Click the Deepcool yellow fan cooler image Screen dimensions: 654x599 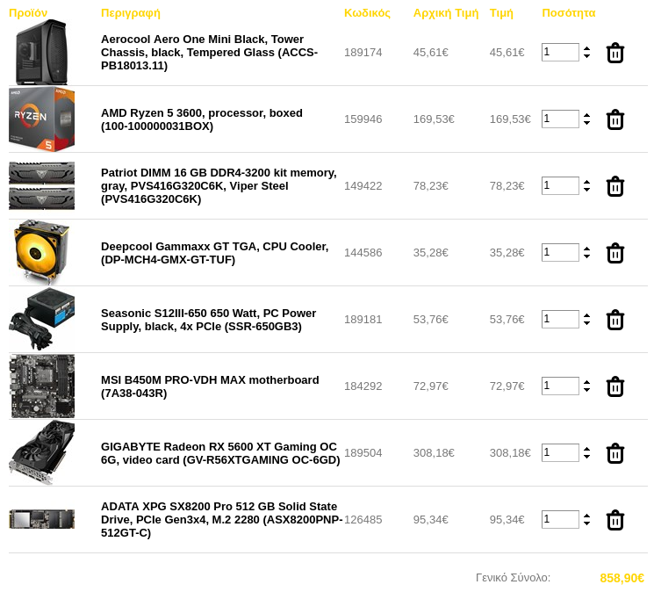[x=42, y=253]
